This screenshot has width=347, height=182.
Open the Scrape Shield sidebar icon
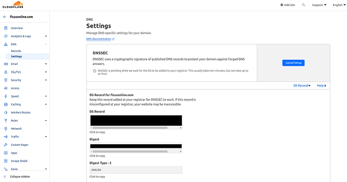pyautogui.click(x=6, y=161)
